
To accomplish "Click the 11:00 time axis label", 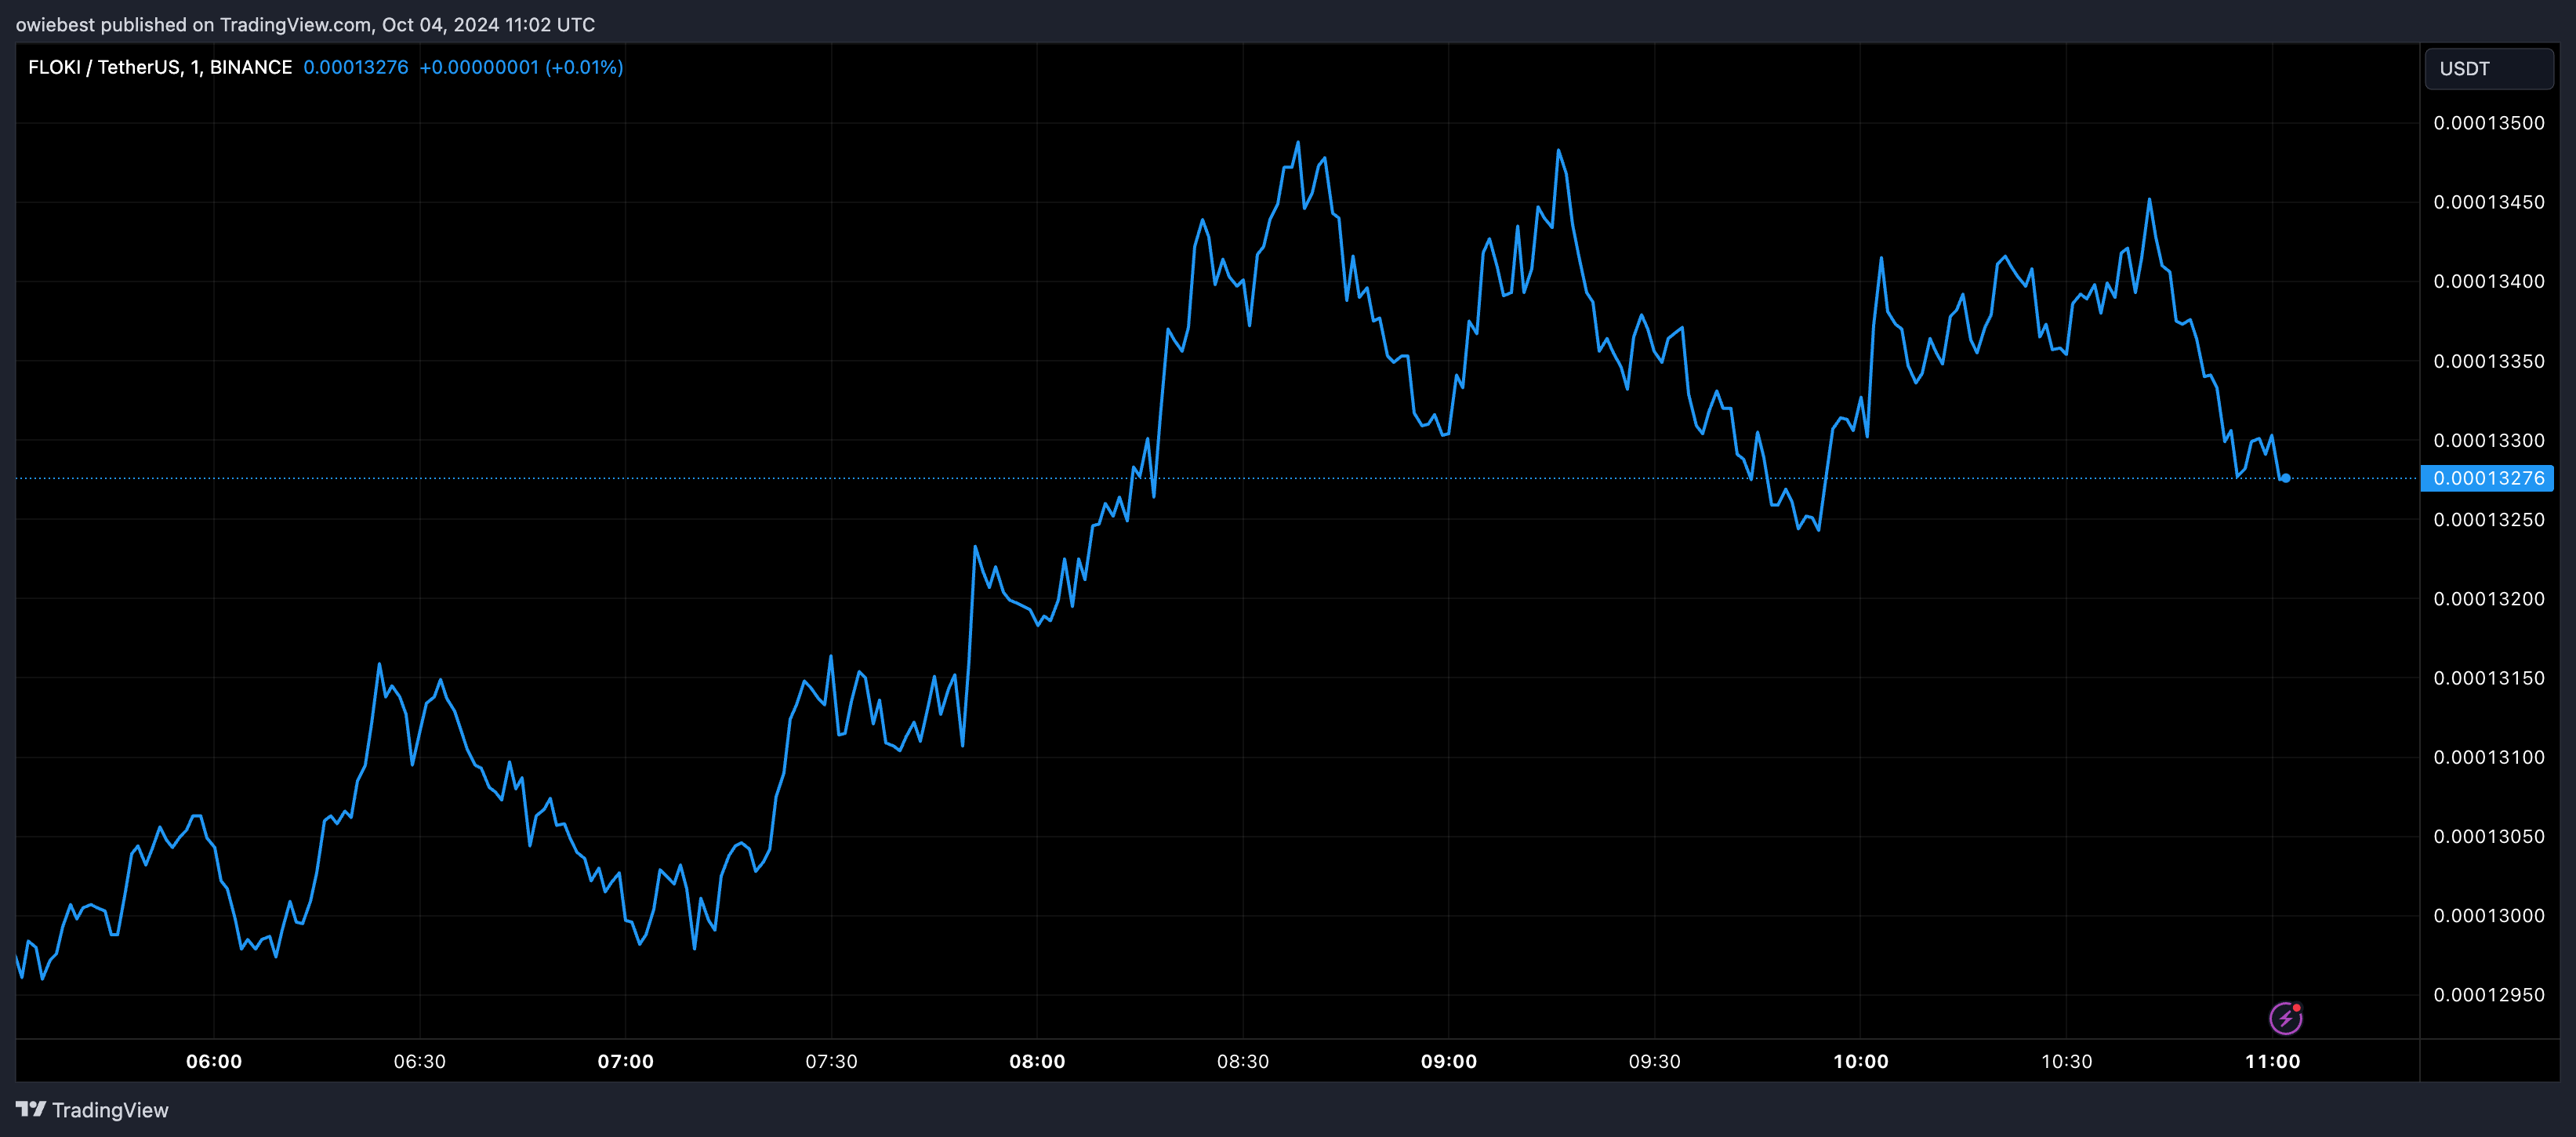I will click(x=2273, y=1061).
